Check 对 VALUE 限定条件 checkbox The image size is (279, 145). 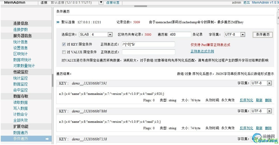[x=64, y=52]
